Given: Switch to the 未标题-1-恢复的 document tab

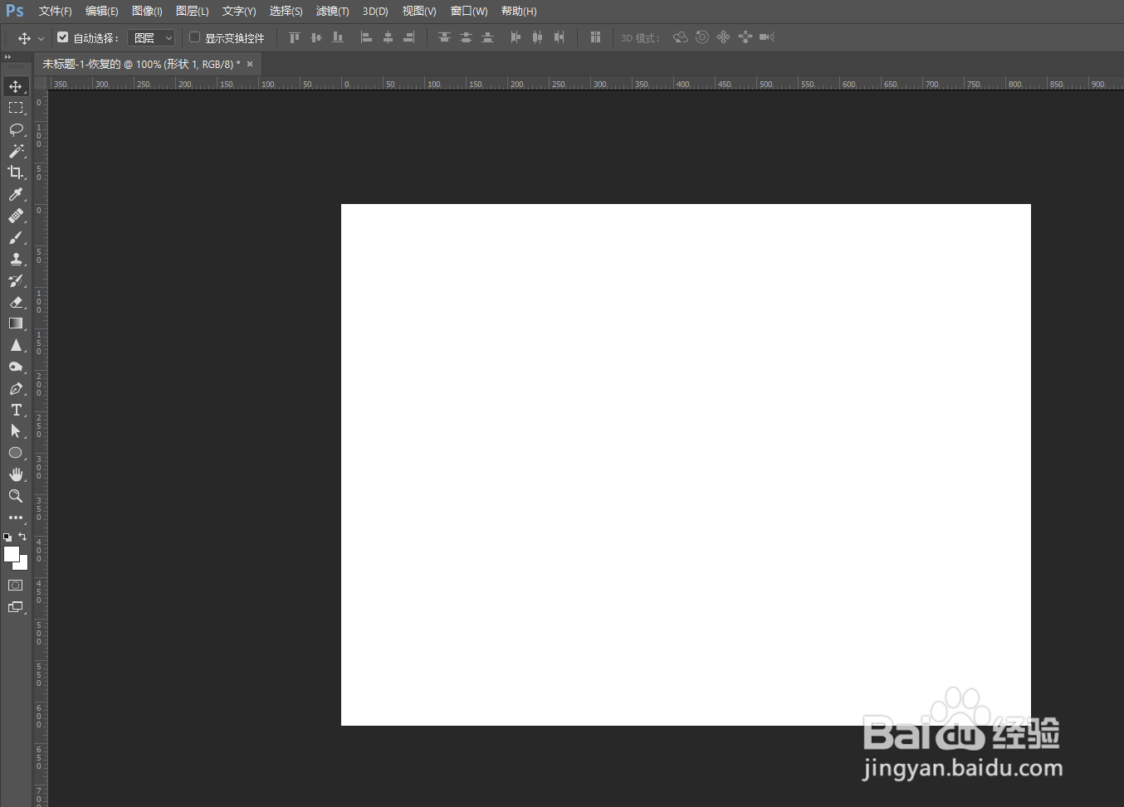Looking at the screenshot, I should 141,64.
